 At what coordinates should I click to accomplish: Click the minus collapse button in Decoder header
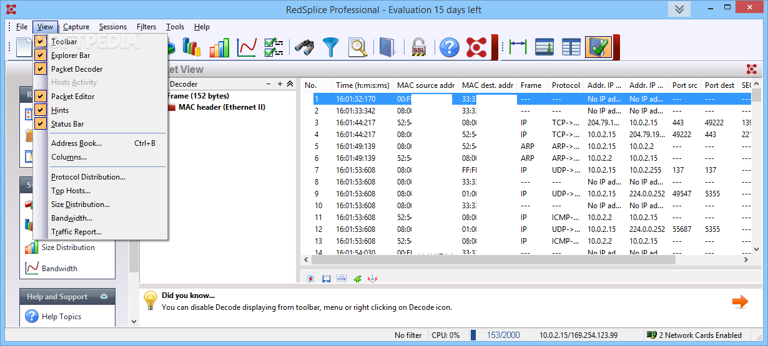click(268, 84)
